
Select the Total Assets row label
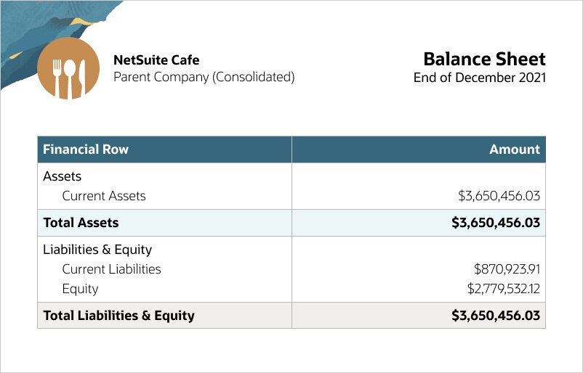81,223
